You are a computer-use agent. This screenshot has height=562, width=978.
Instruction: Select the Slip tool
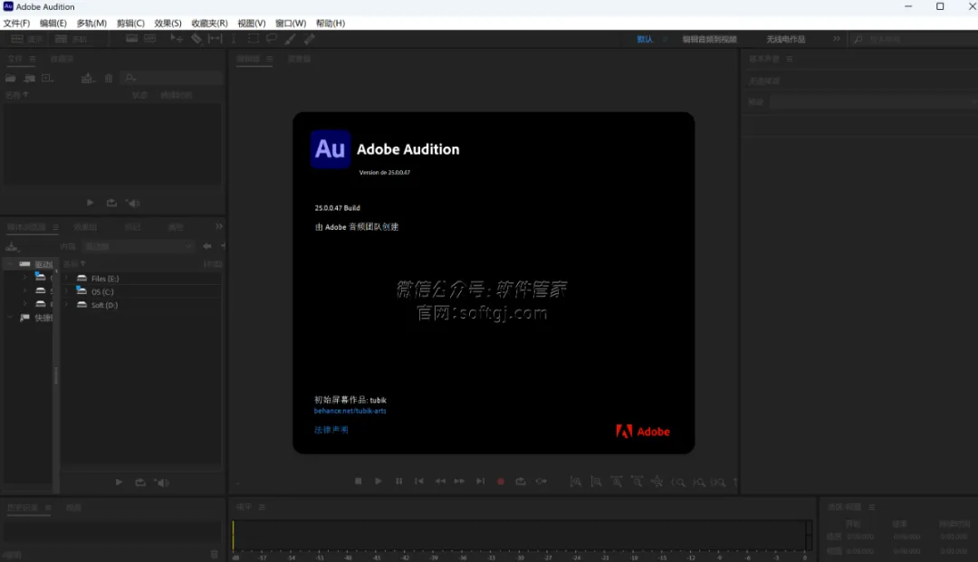pyautogui.click(x=216, y=39)
